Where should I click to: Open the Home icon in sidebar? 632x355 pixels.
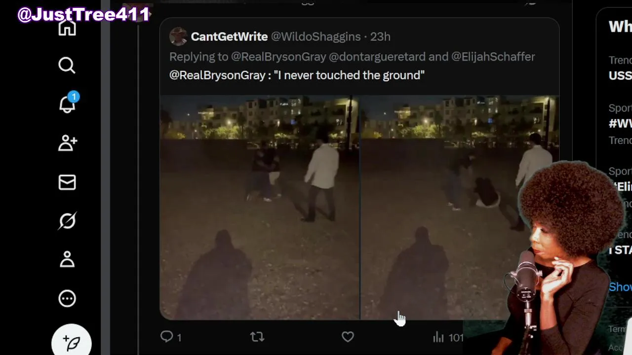[x=67, y=27]
